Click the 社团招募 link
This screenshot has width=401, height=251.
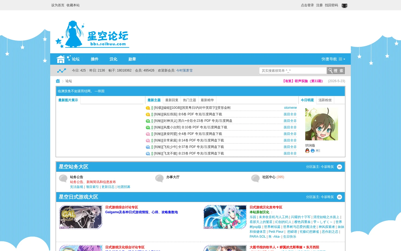124,187
